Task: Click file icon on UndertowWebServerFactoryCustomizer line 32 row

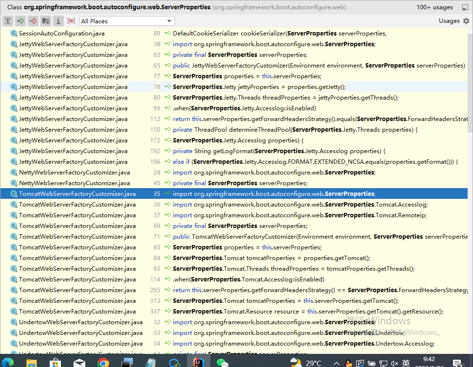Action: pyautogui.click(x=14, y=322)
